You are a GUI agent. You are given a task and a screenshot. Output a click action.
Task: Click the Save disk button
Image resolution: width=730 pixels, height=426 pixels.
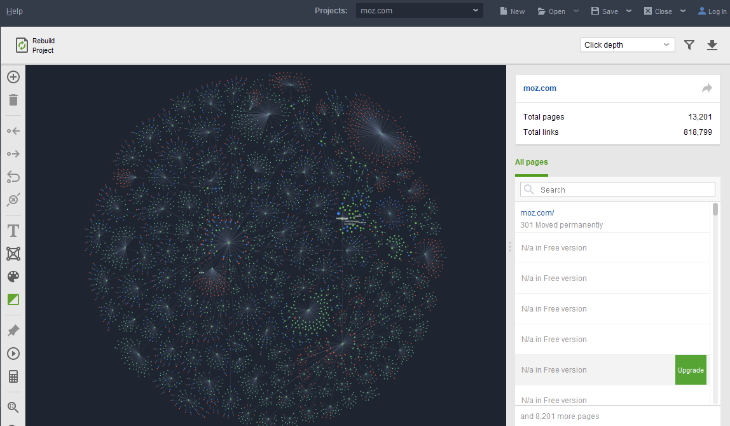[605, 11]
